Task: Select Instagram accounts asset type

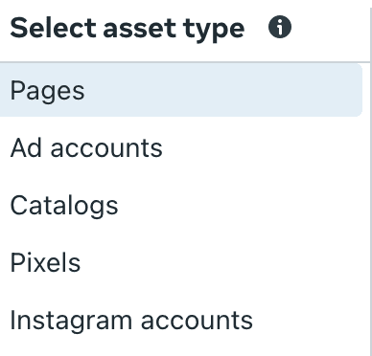Action: pyautogui.click(x=181, y=320)
